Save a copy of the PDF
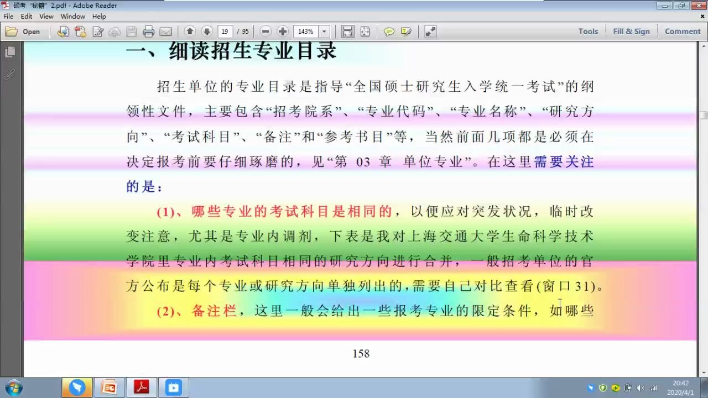Image resolution: width=708 pixels, height=398 pixels. (131, 32)
